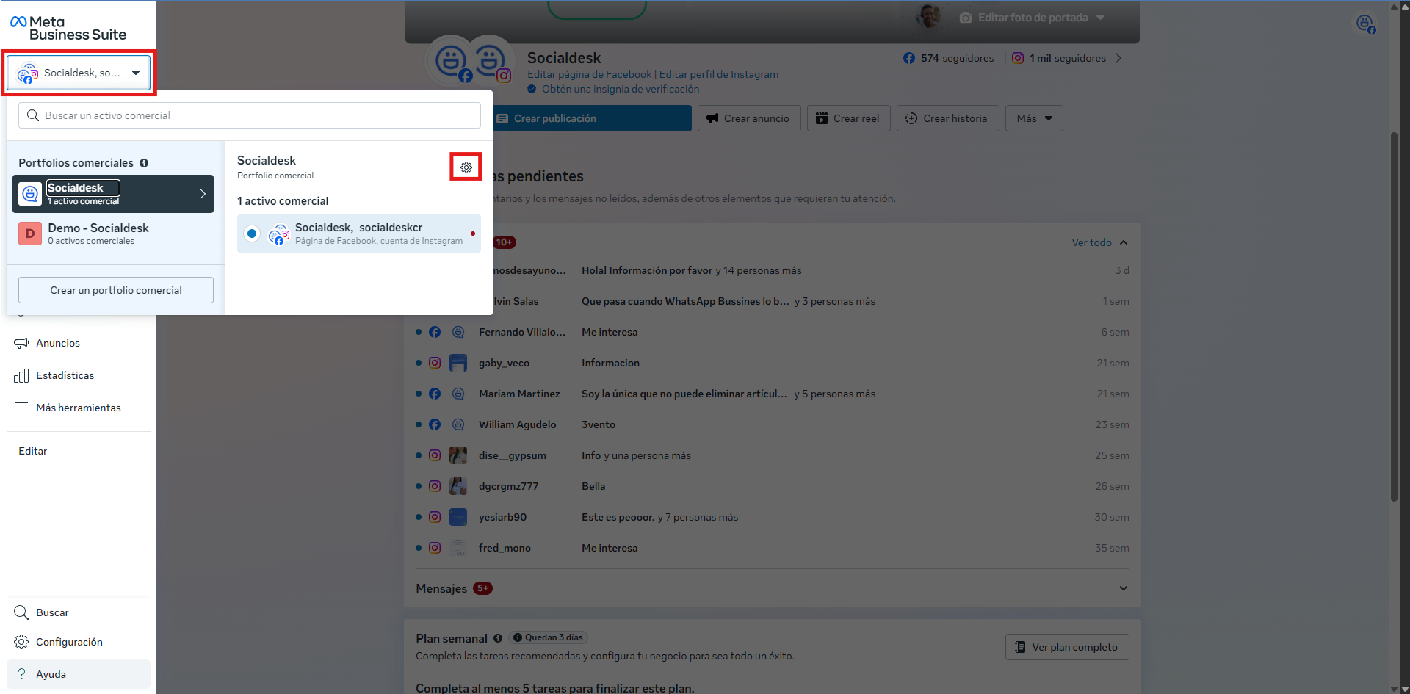
Task: Expand the Socialdesk portfolio chevron
Action: click(203, 194)
